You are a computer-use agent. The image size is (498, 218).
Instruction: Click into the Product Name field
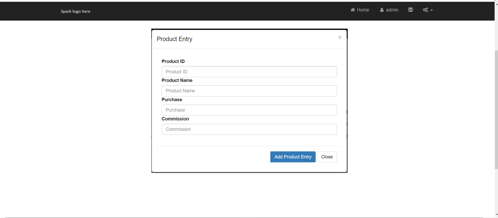[x=249, y=91]
